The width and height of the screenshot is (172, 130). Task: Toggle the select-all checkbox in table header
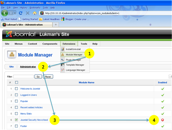click(16, 82)
